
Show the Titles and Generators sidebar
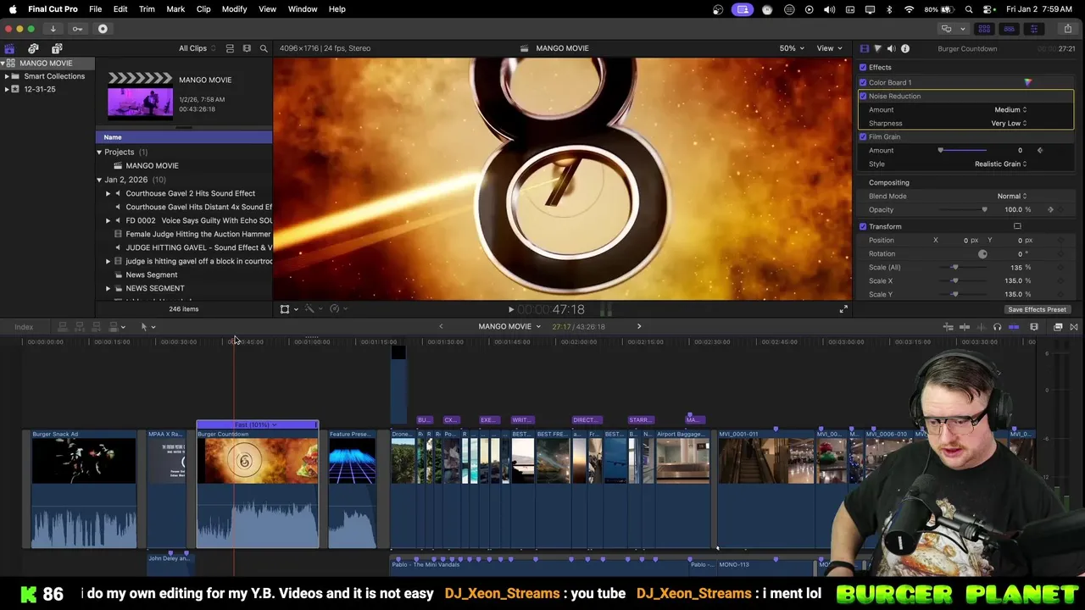pyautogui.click(x=57, y=48)
